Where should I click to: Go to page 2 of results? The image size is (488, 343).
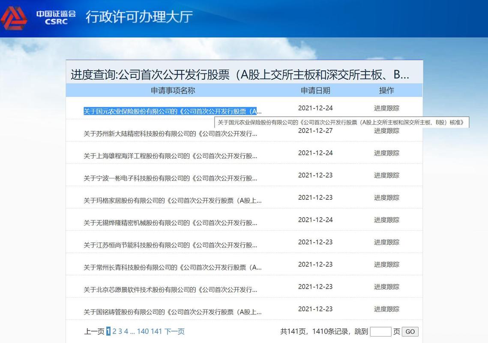tap(114, 331)
